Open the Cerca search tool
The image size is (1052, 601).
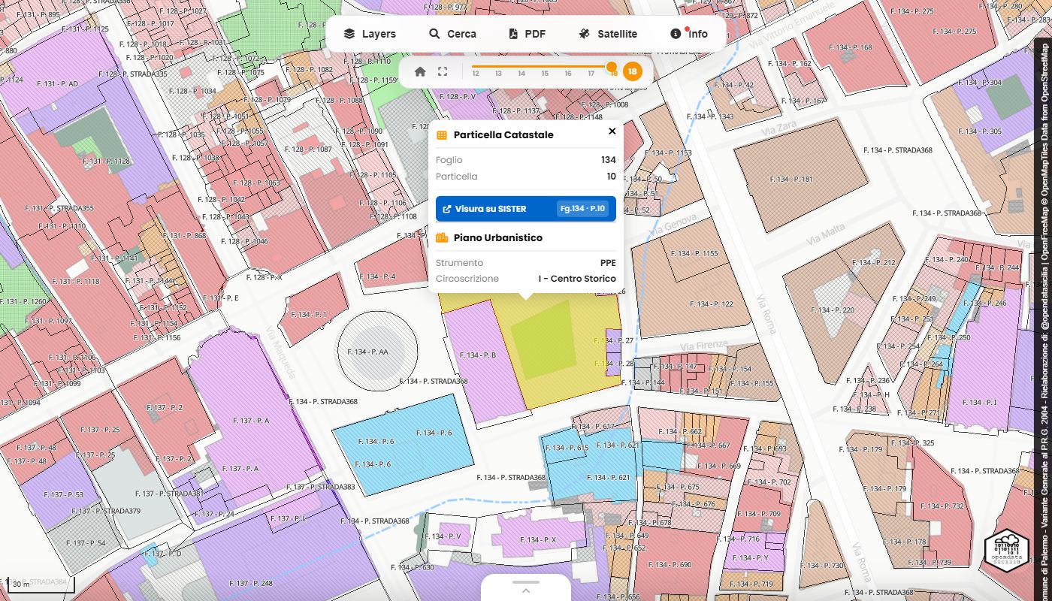(x=452, y=34)
